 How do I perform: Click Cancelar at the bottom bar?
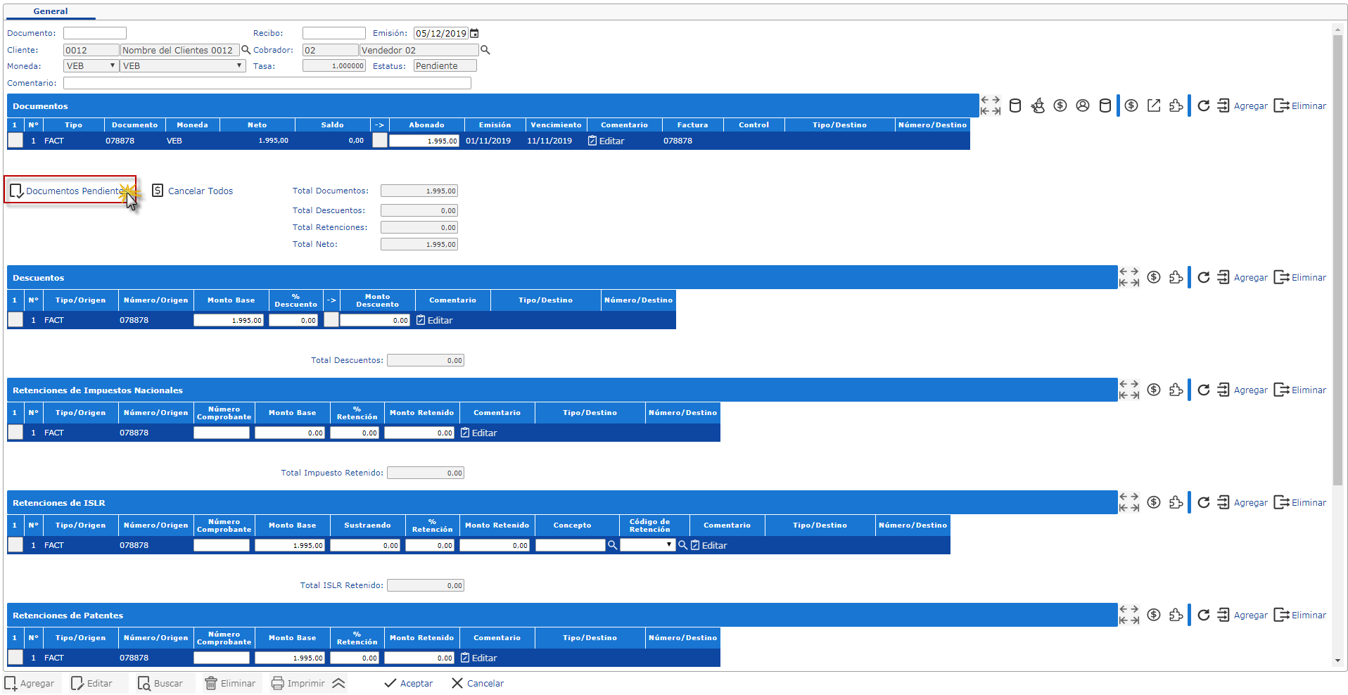(478, 683)
